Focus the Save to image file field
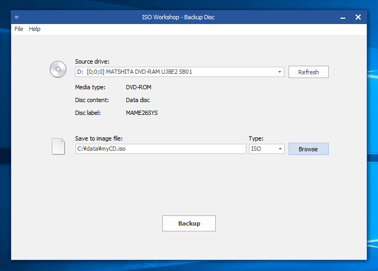 tap(161, 149)
